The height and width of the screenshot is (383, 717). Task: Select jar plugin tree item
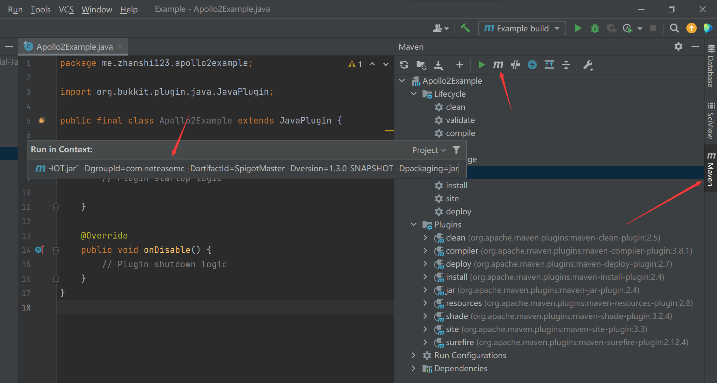pyautogui.click(x=536, y=290)
